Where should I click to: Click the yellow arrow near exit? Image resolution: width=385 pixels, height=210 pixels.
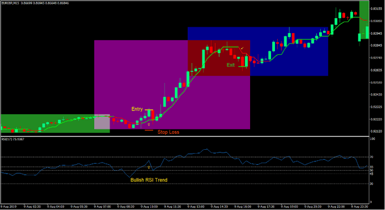pos(242,48)
